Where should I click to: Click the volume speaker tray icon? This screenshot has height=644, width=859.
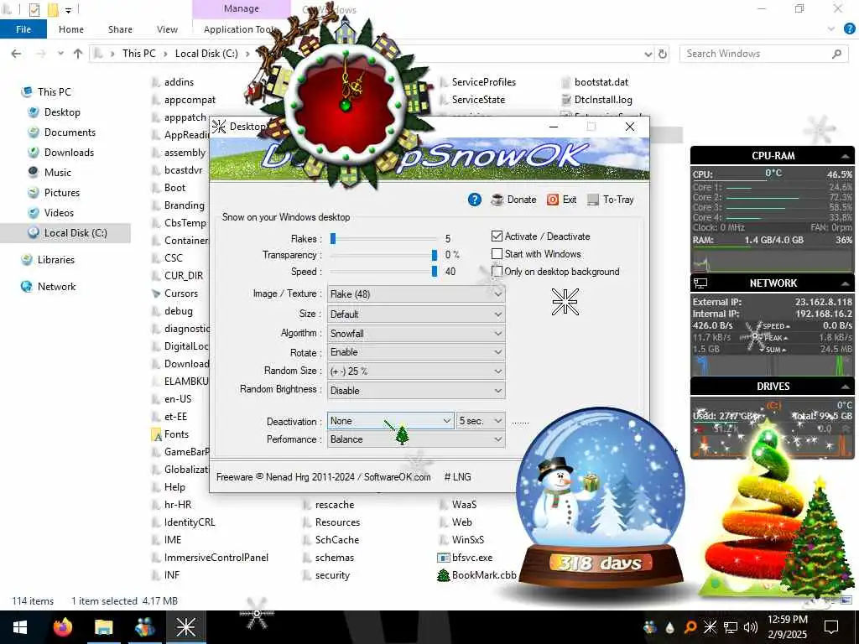click(x=751, y=627)
